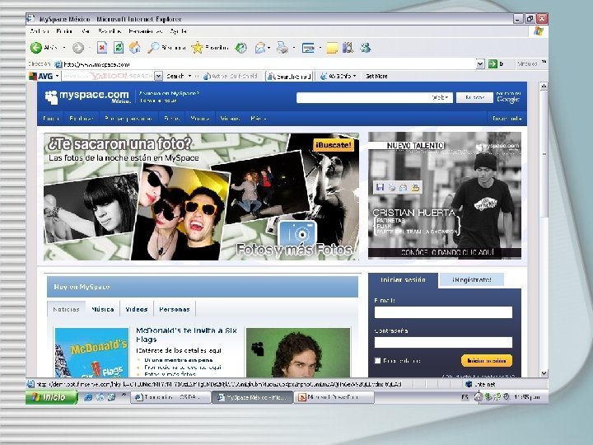Expand the address bar history dropdown
The height and width of the screenshot is (445, 593).
pos(480,64)
